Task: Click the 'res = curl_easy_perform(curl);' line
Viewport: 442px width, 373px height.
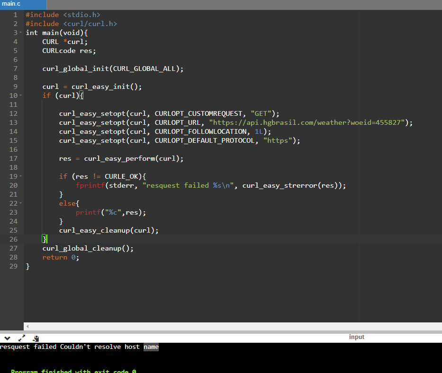Action: (x=121, y=159)
